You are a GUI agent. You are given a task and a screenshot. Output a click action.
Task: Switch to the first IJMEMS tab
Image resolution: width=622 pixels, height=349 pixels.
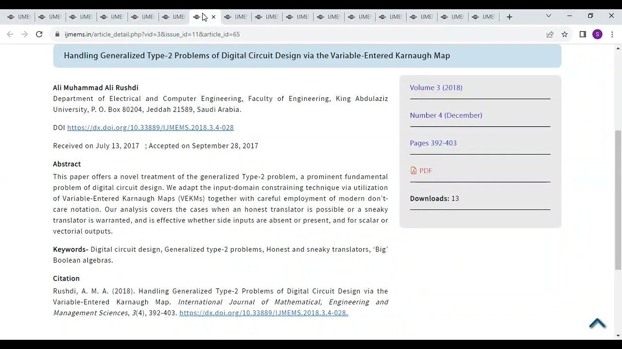[18, 17]
